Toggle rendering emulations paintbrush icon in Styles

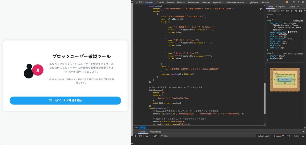296,11
